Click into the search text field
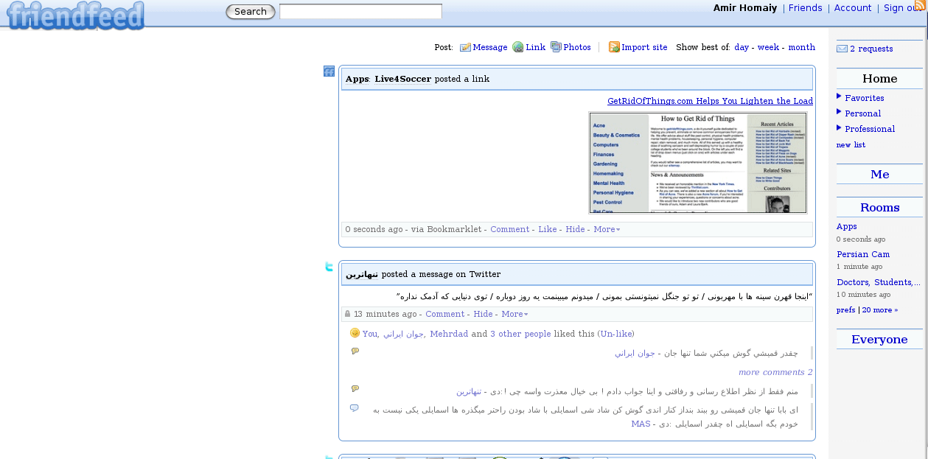The image size is (928, 459). [x=360, y=11]
